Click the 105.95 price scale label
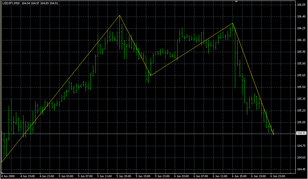Image resolution: width=308 pixels, height=179 pixels. [x=301, y=52]
